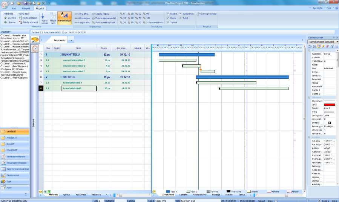Click the blue SUUNNITTELU summary Gantt bar
This screenshot has height=202, width=339.
click(187, 55)
